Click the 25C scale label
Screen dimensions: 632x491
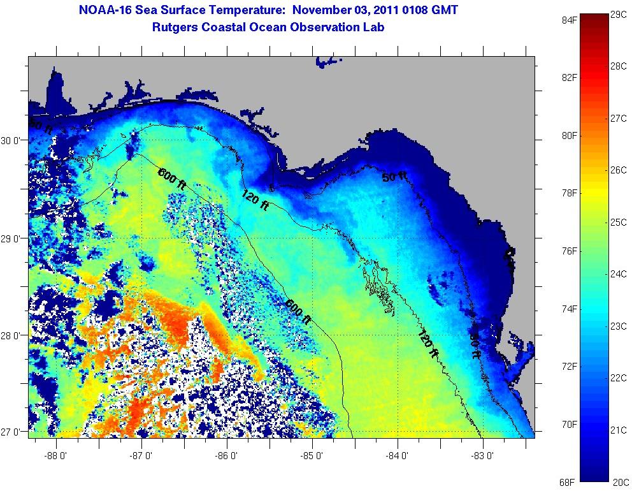point(619,223)
